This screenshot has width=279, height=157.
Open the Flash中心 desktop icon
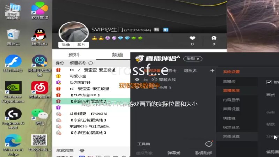point(13,63)
